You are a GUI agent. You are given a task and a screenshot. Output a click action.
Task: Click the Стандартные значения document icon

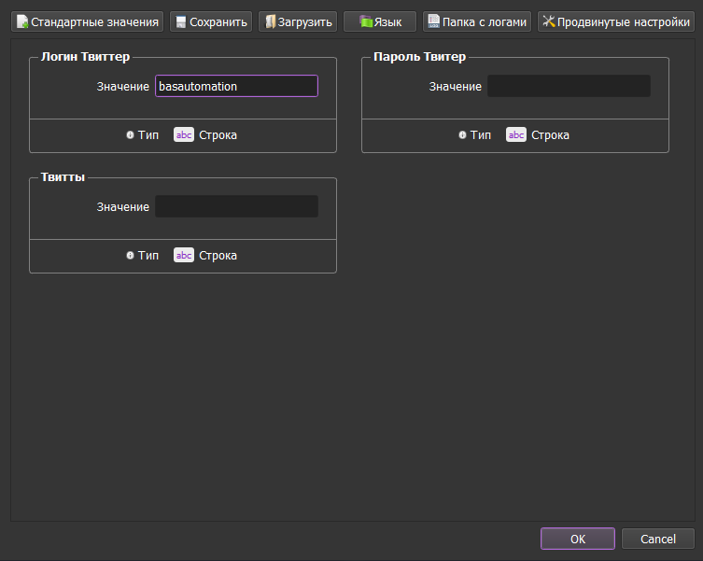click(22, 21)
